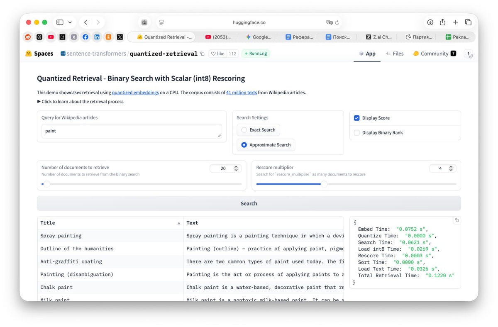Viewport: 498px width, 327px height.
Task: Open the orange Odnoklassniki pinned tab
Action: (x=108, y=37)
